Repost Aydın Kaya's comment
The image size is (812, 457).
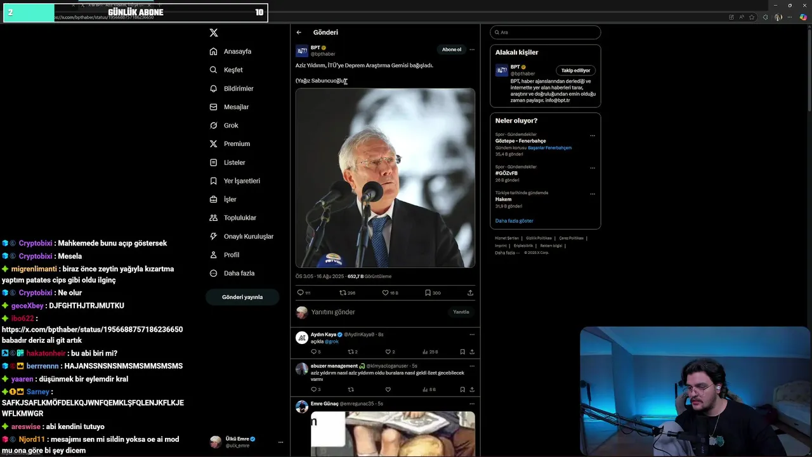click(x=352, y=352)
